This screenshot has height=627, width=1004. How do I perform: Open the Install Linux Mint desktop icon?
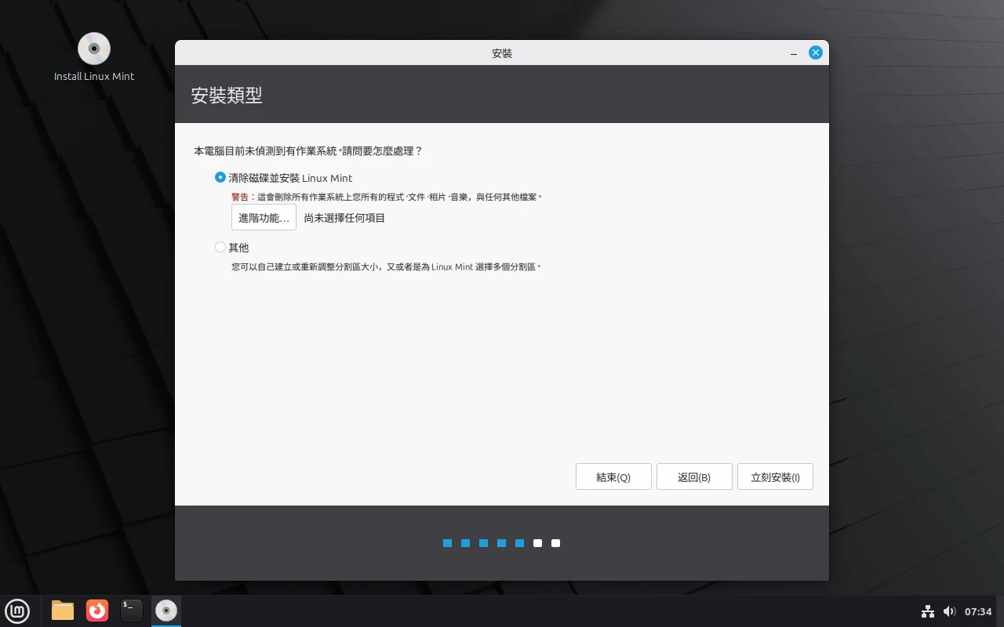coord(94,49)
